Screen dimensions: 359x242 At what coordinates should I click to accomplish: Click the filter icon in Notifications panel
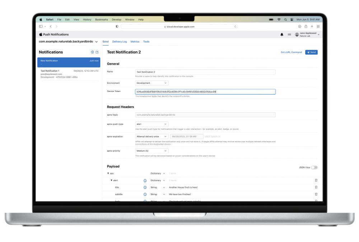click(x=92, y=52)
